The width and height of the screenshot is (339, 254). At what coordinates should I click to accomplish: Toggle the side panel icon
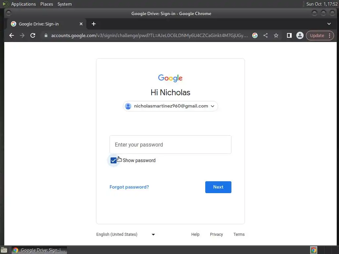[289, 35]
